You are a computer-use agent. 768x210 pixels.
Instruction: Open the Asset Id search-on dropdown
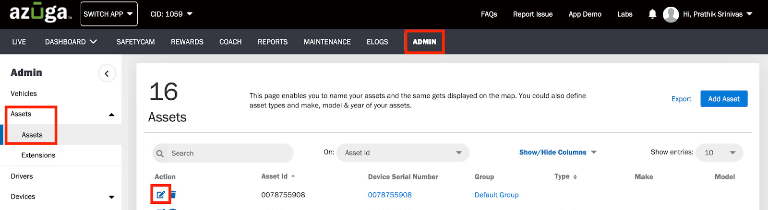(x=403, y=153)
